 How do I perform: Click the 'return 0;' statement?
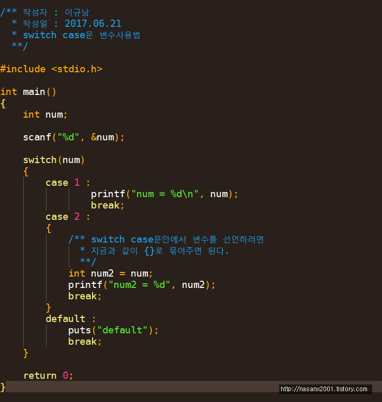click(x=48, y=376)
